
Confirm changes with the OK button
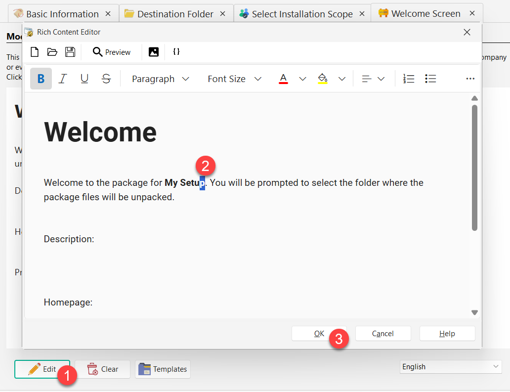point(319,333)
